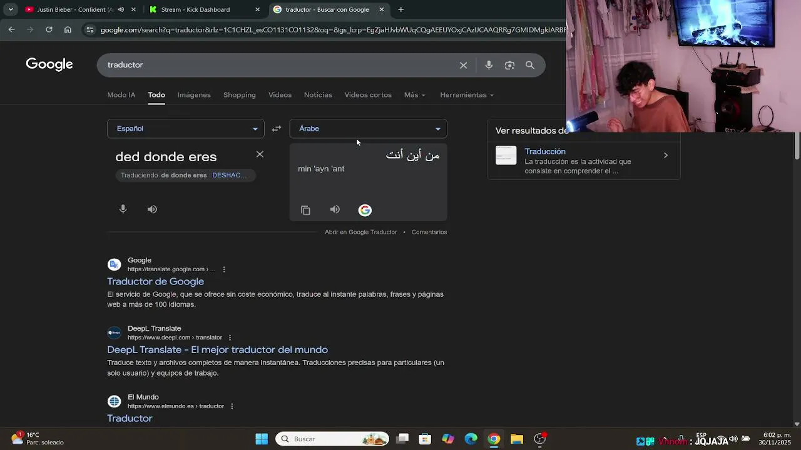This screenshot has height=450, width=801.
Task: Switch to the Noticias tab
Action: 318,95
